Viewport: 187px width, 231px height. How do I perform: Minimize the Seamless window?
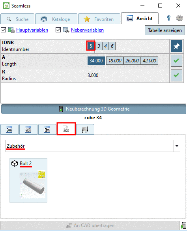tap(142, 6)
